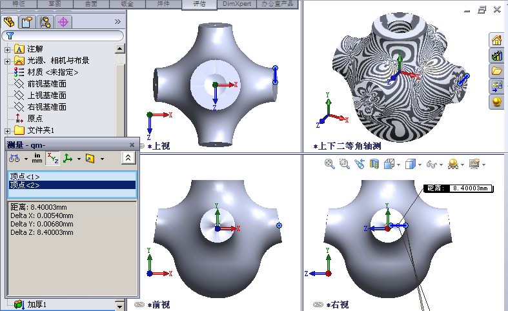Open projected on dropdown arrow

(102, 159)
